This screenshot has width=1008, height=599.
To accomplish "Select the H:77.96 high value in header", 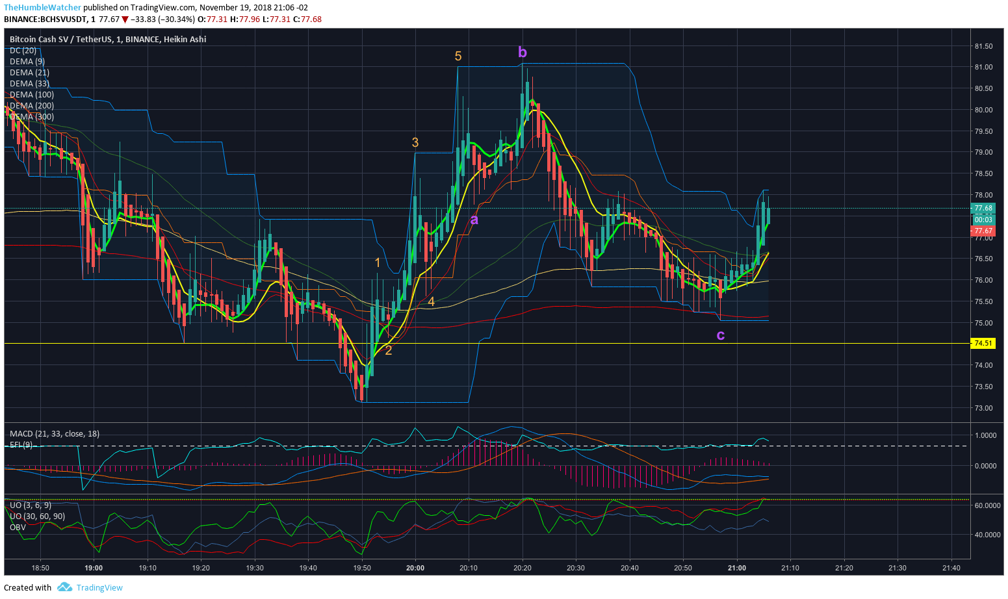I will (x=245, y=19).
